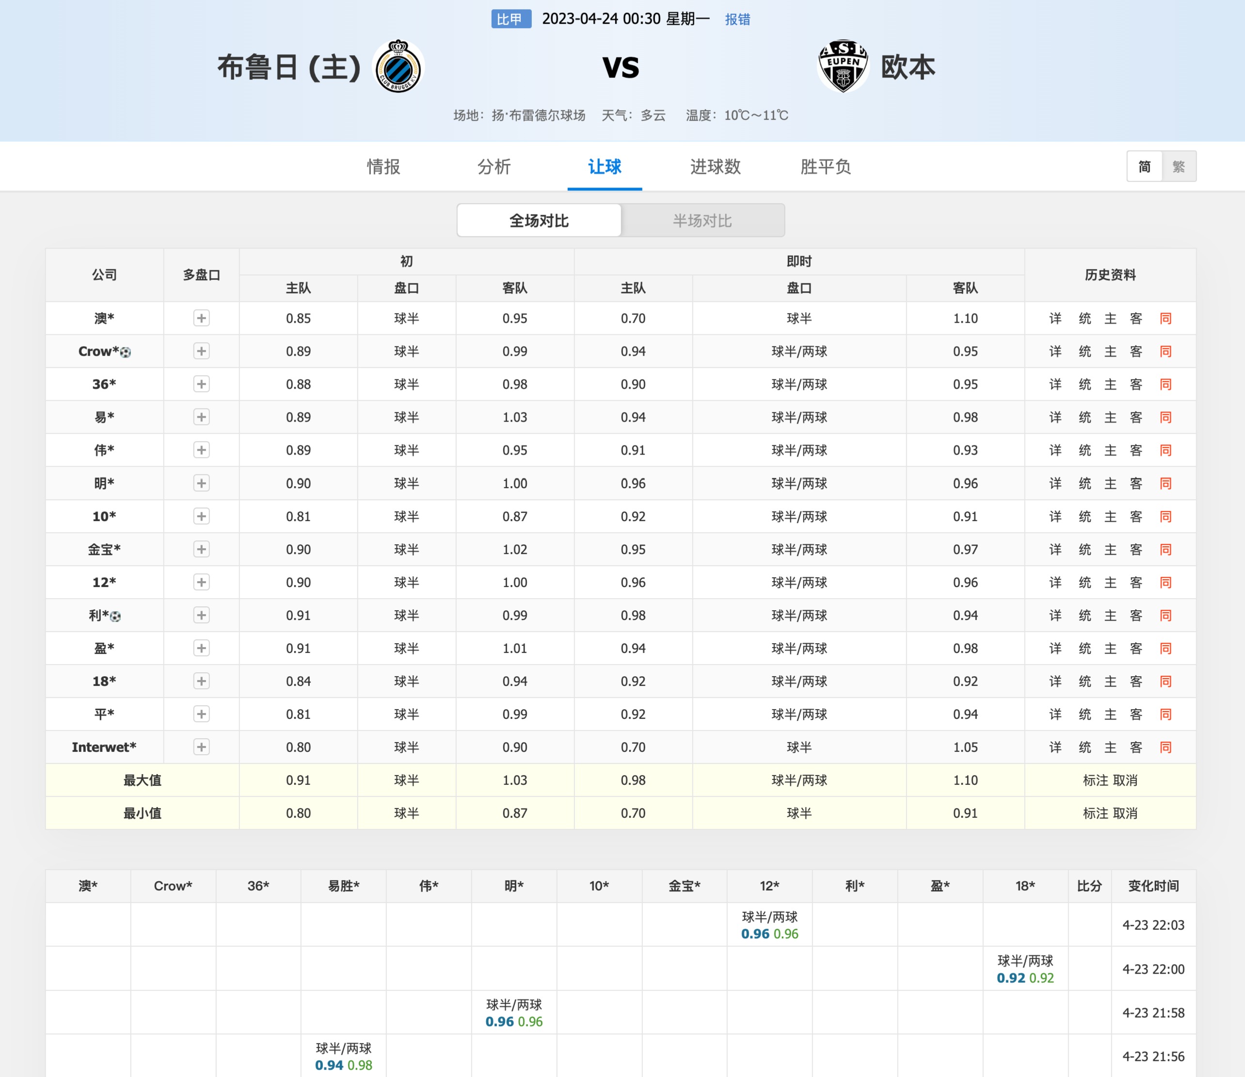Viewport: 1245px width, 1077px height.
Task: Click 取消 in the 最大值 row
Action: 1125,780
